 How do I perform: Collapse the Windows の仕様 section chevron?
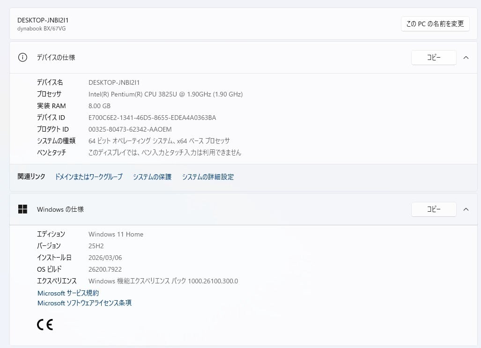pyautogui.click(x=466, y=209)
